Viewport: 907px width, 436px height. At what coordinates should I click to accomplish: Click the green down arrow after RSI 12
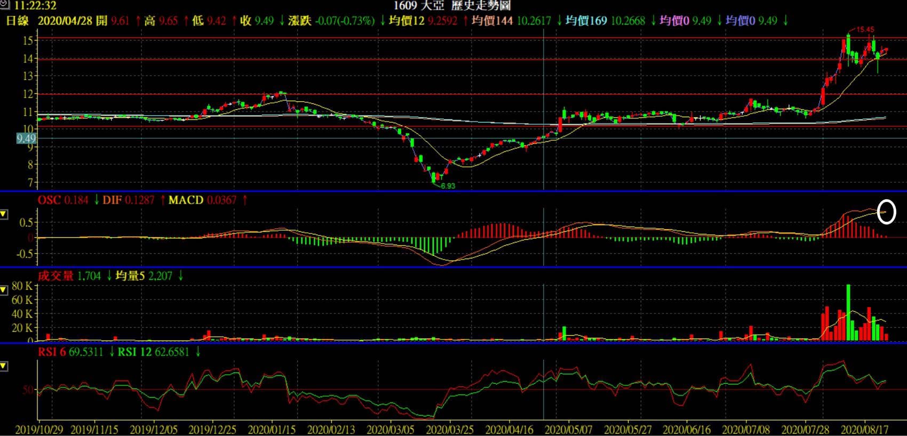pyautogui.click(x=198, y=352)
